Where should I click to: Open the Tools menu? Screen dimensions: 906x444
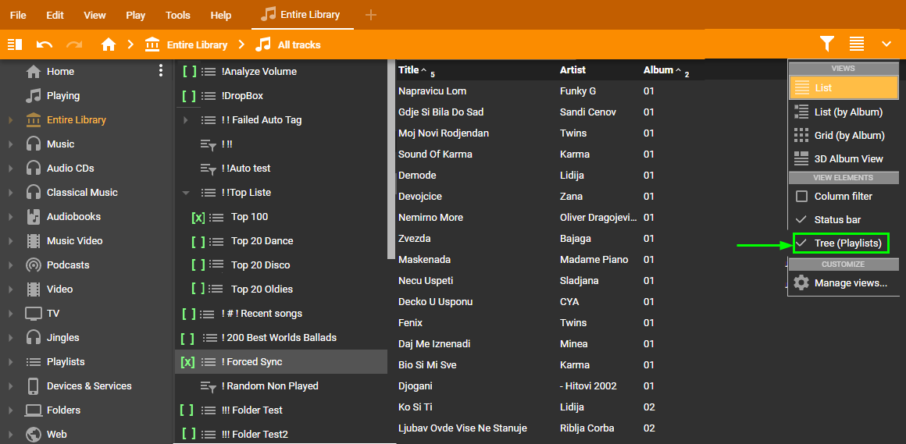tap(177, 15)
